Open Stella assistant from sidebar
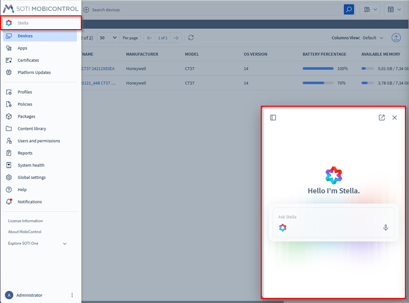The width and height of the screenshot is (409, 303). point(23,23)
